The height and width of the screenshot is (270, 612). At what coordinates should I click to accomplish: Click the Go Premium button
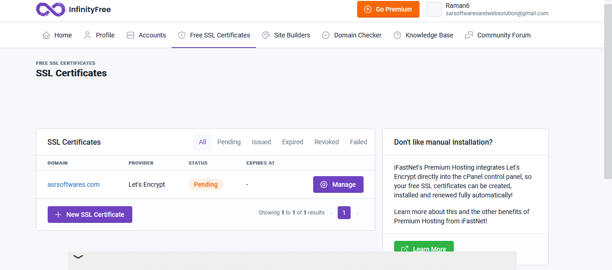click(x=388, y=9)
